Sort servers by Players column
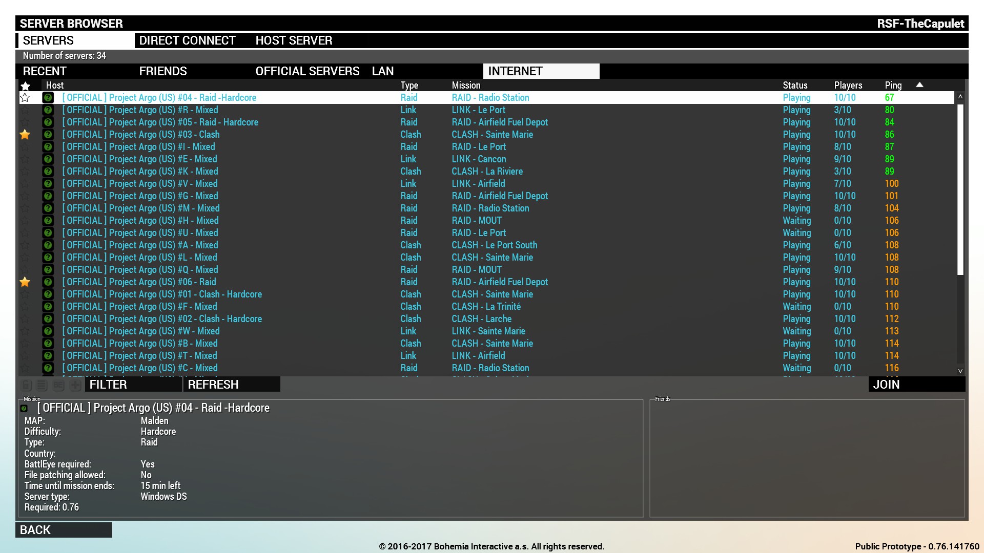 tap(848, 86)
